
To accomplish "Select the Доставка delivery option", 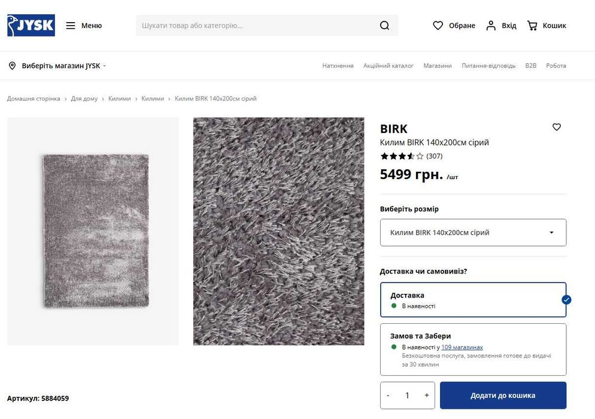I will 473,300.
